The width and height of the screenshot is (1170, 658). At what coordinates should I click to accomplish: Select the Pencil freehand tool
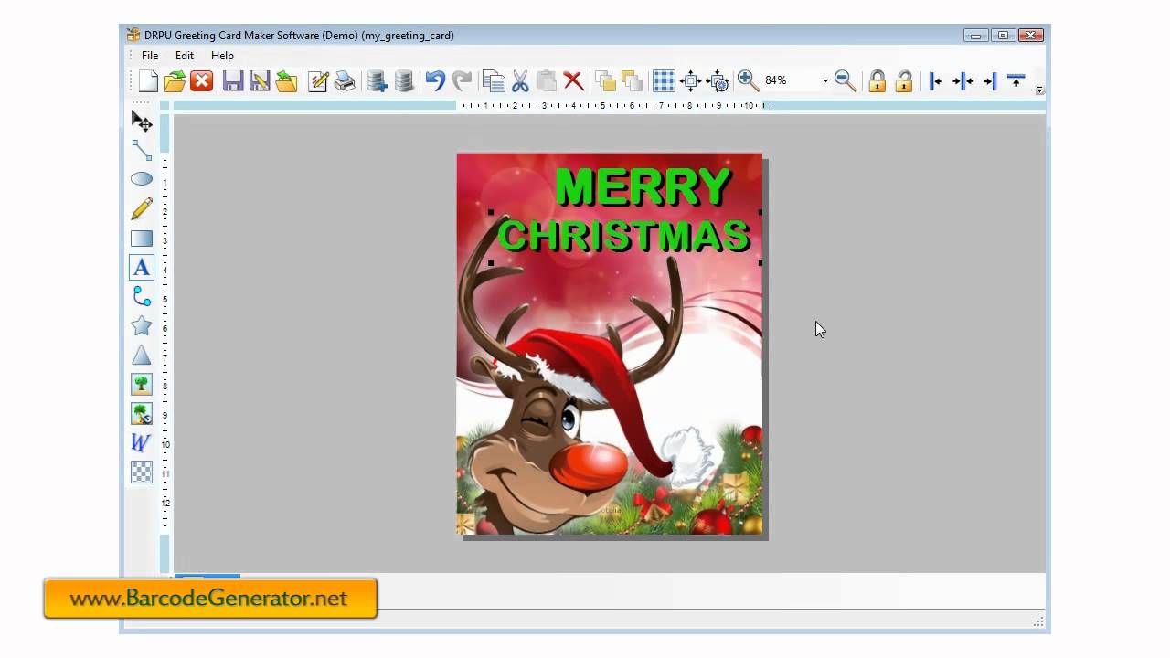[142, 208]
